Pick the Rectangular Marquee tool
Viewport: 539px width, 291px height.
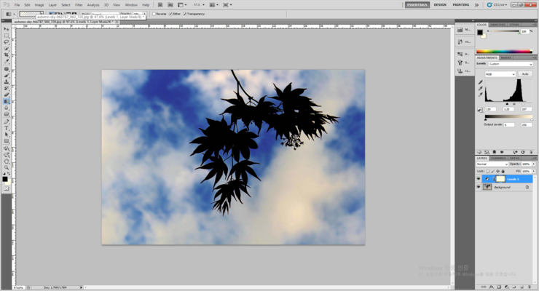7,36
